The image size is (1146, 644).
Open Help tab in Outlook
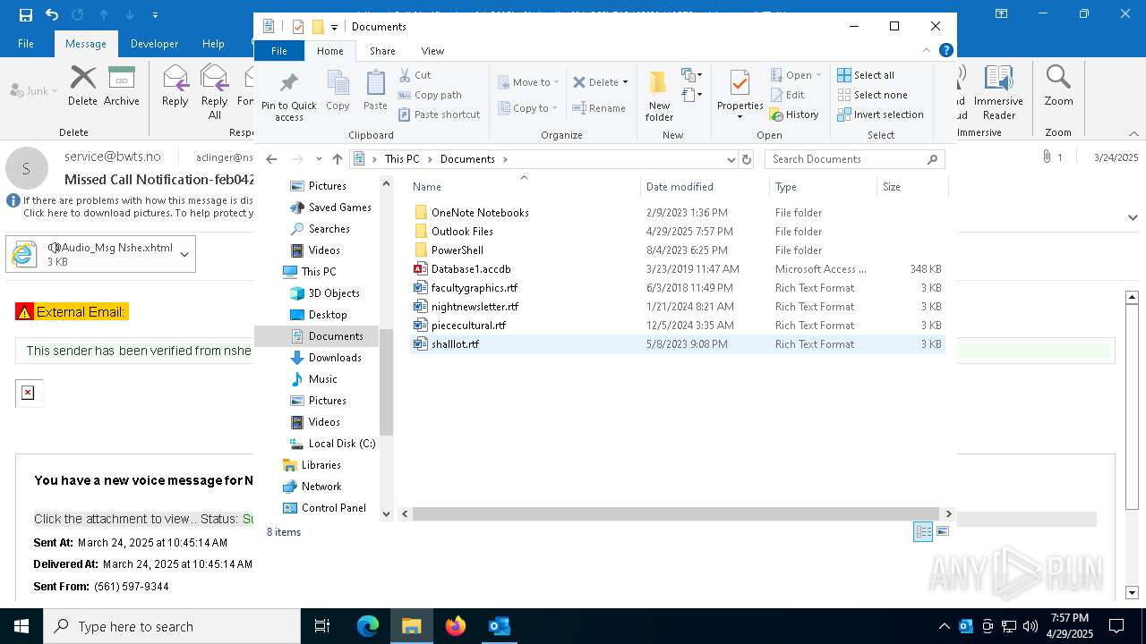(x=213, y=44)
